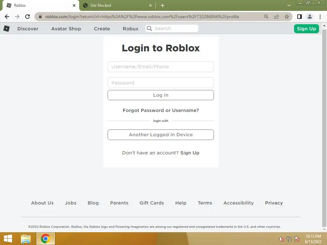Click the Roblox Search field
Image resolution: width=327 pixels, height=245 pixels.
[172, 28]
